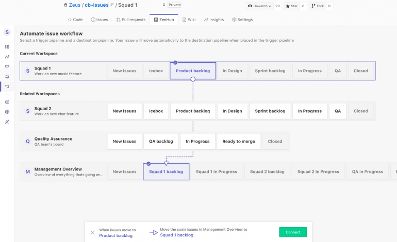Click the cb-issues repository link
This screenshot has width=397, height=242.
[x=96, y=5]
